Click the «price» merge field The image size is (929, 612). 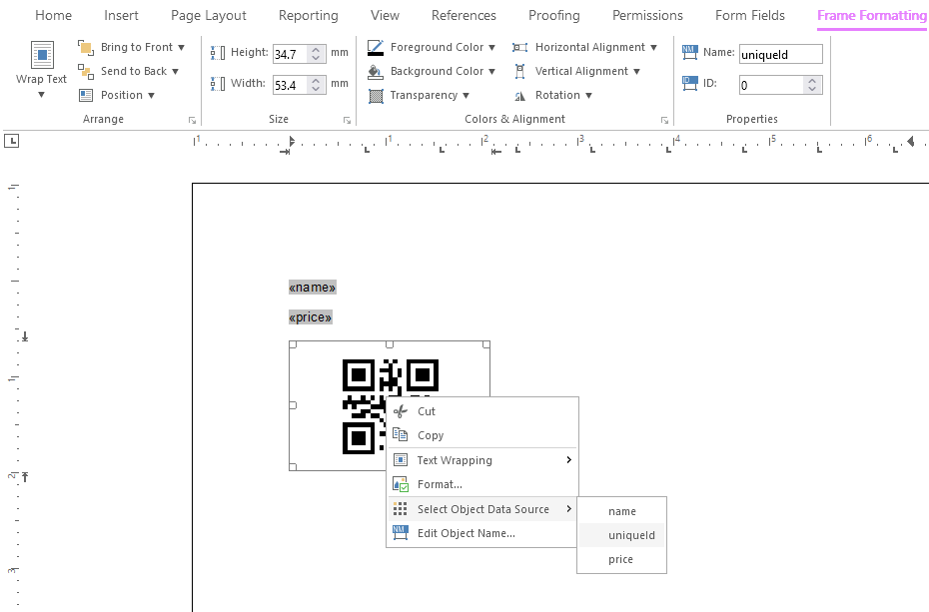tap(311, 317)
